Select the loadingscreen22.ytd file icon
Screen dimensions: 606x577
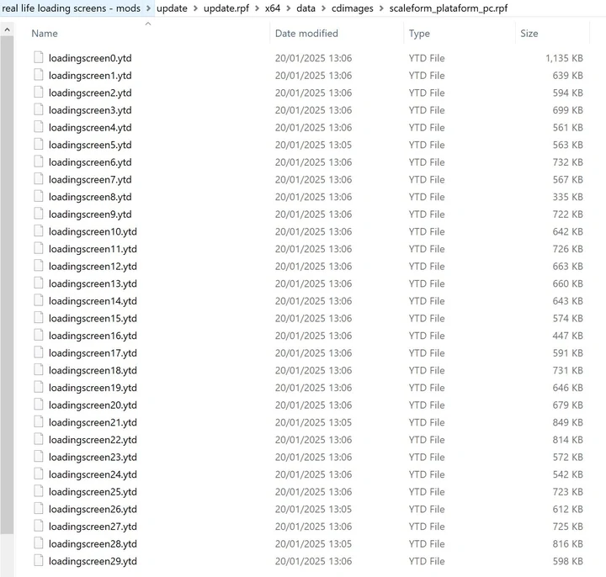point(38,440)
